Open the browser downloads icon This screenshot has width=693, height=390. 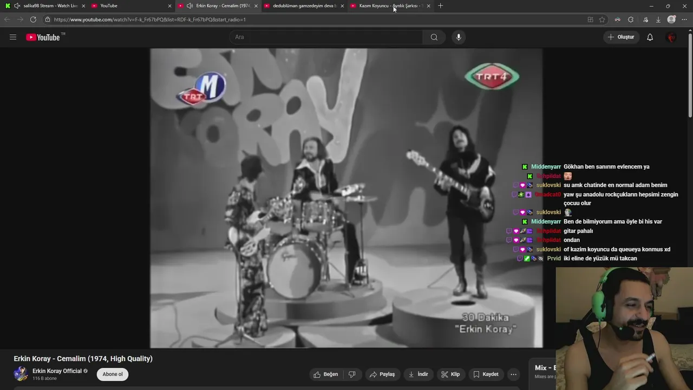point(658,19)
